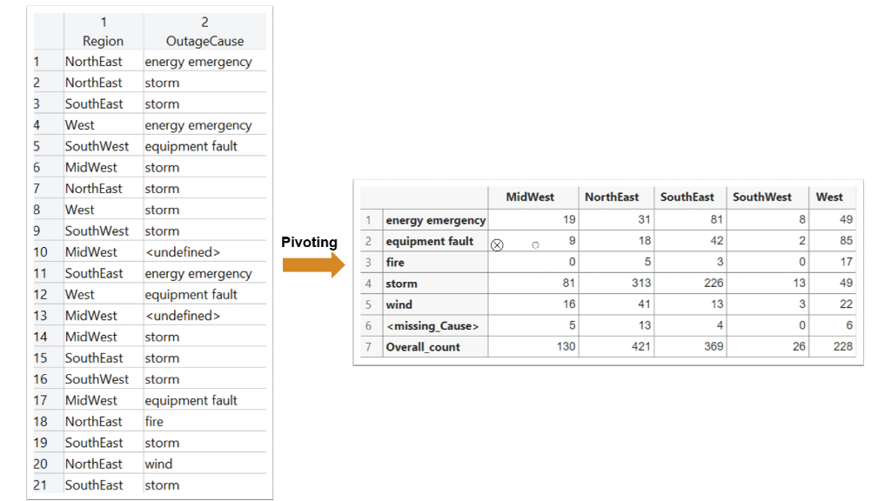The image size is (891, 501).
Task: Select the fire cell in row 18
Action: point(154,422)
